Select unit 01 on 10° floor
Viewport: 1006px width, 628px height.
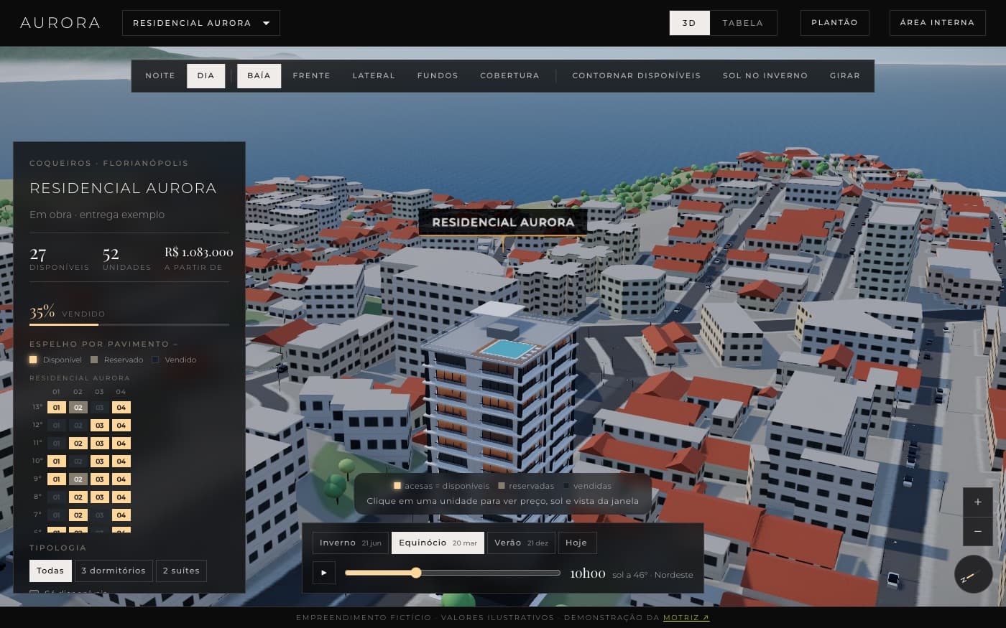tap(57, 461)
